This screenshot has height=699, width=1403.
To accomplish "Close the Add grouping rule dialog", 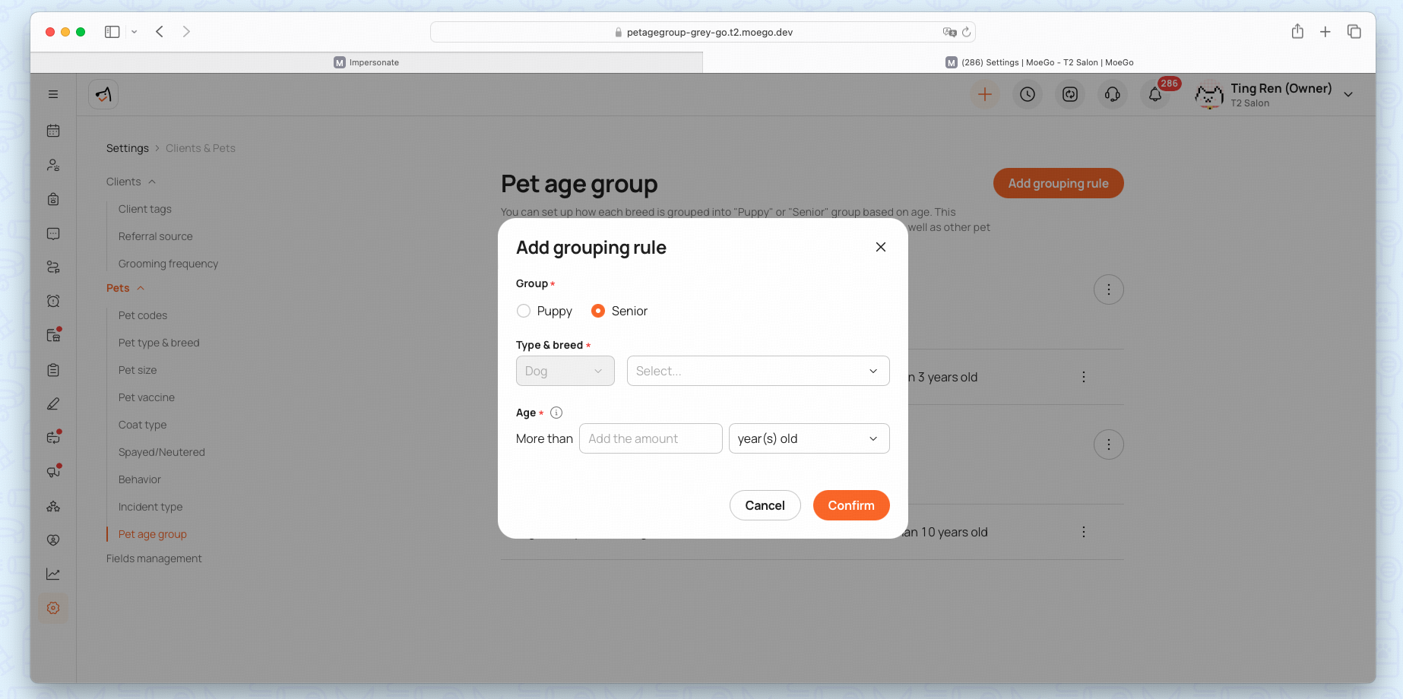I will coord(880,247).
